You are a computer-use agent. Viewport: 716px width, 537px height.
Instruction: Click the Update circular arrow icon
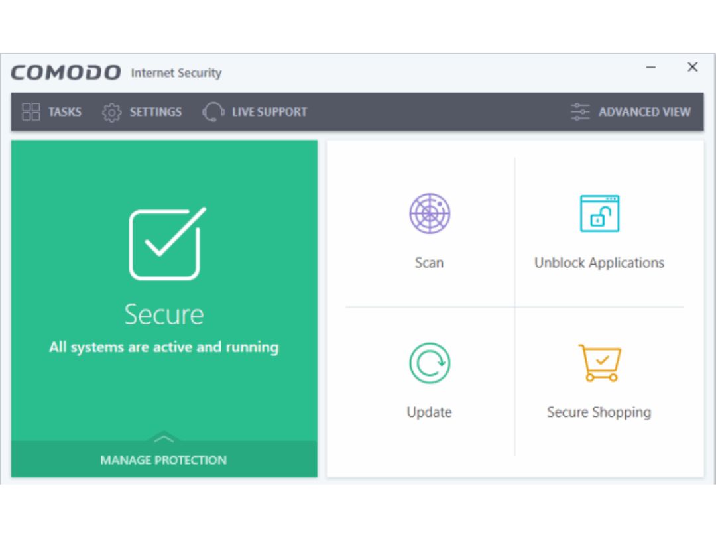pos(429,363)
